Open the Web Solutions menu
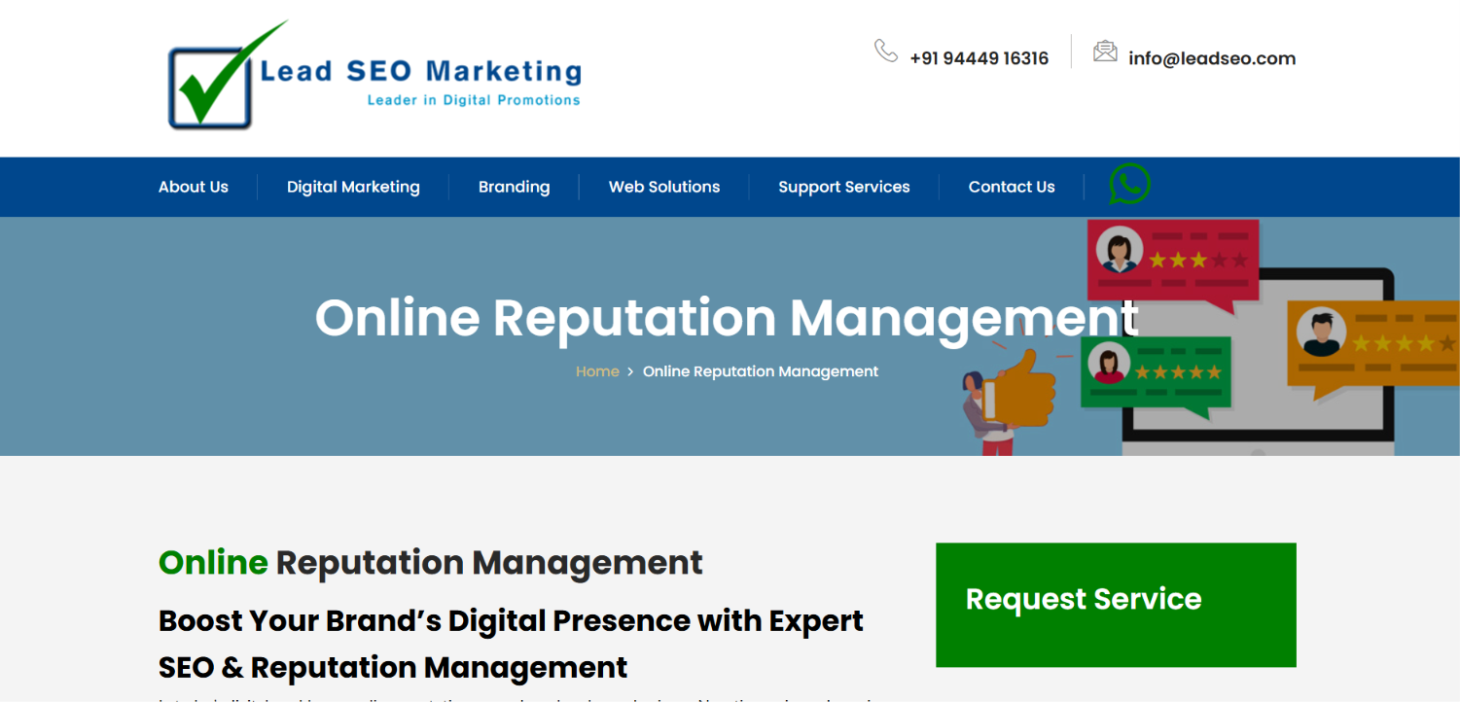This screenshot has height=702, width=1460. [x=664, y=187]
